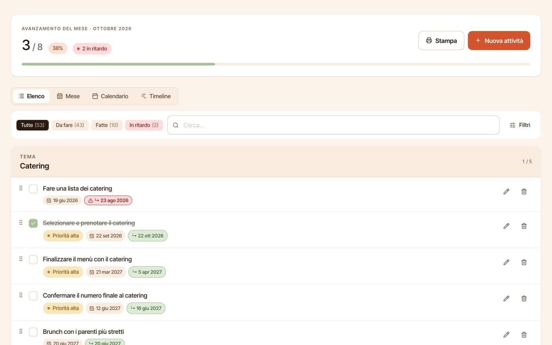Show the Timeline view tab
This screenshot has width=552, height=345.
pos(156,96)
